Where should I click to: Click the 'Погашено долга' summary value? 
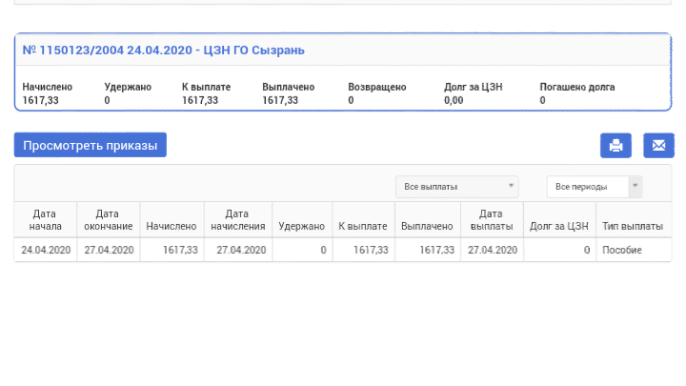pyautogui.click(x=543, y=100)
